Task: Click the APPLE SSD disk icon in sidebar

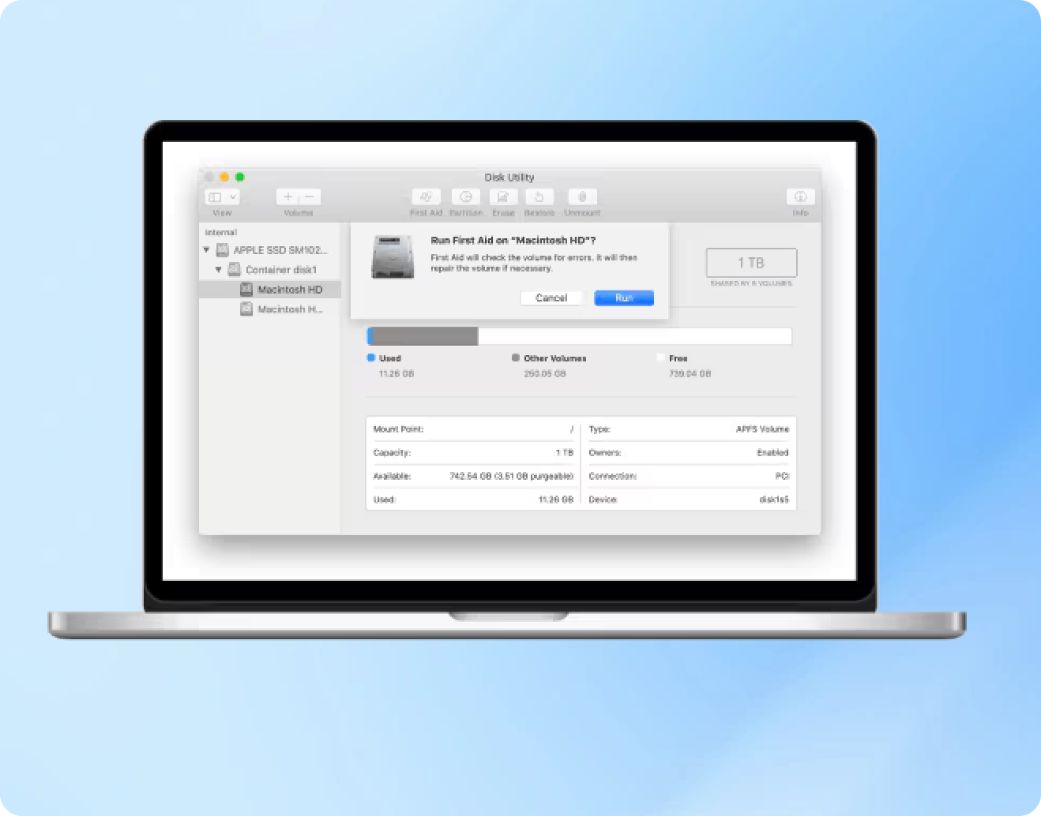Action: [223, 250]
